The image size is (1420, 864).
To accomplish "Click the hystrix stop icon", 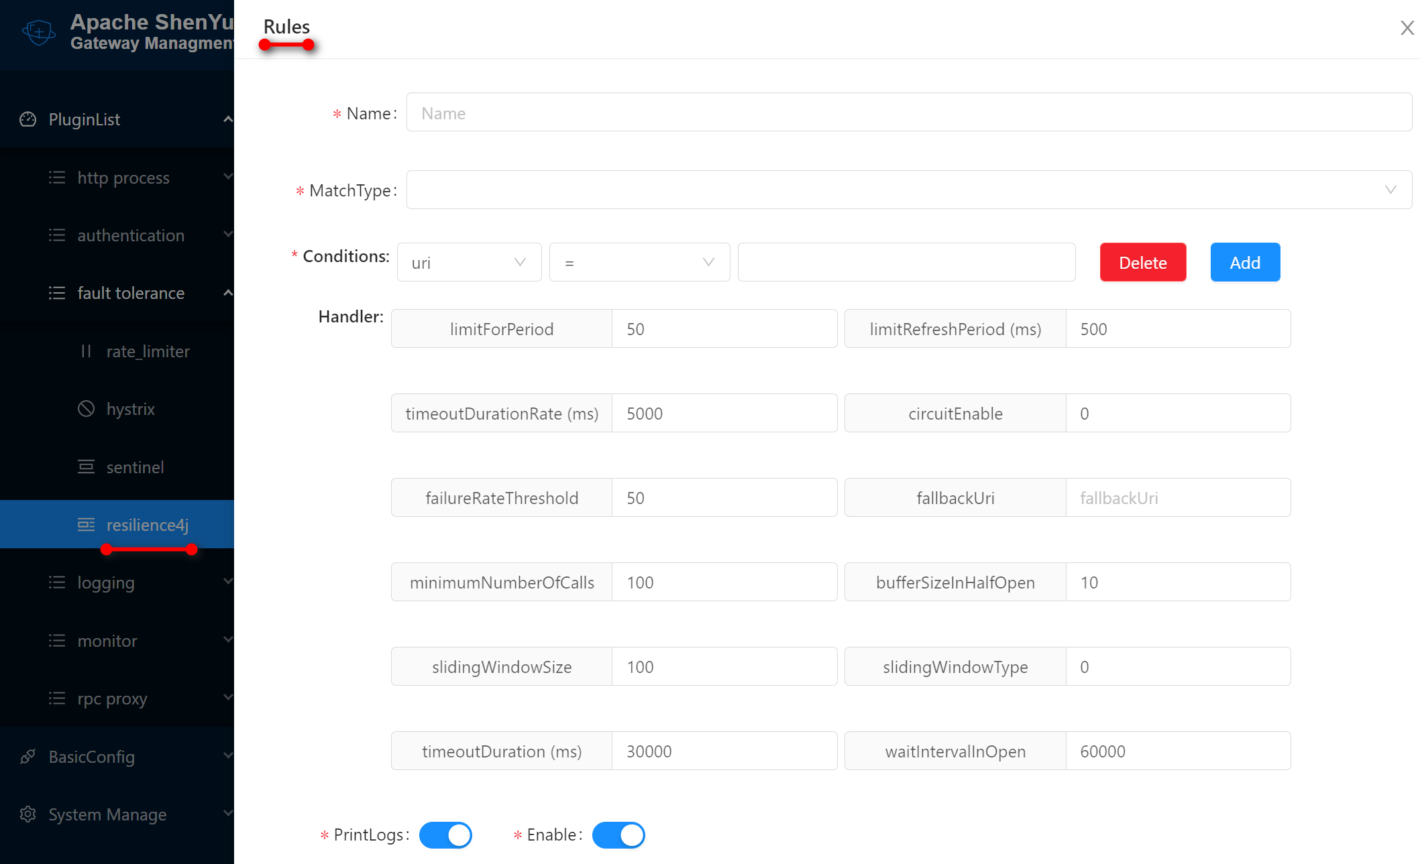I will tap(86, 409).
